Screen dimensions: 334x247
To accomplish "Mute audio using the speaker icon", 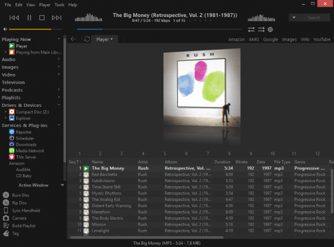I will pyautogui.click(x=5, y=29).
